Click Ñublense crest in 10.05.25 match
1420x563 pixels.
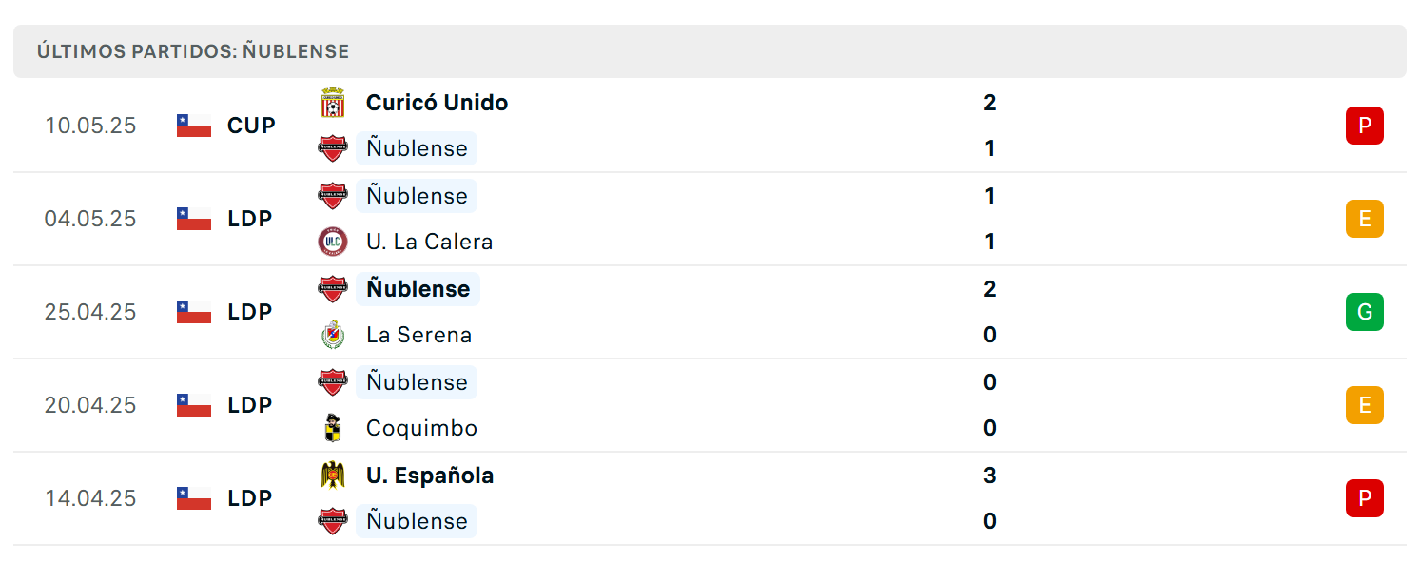(333, 148)
